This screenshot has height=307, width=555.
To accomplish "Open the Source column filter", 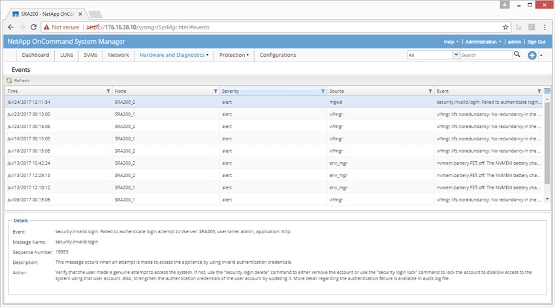I will coord(430,91).
